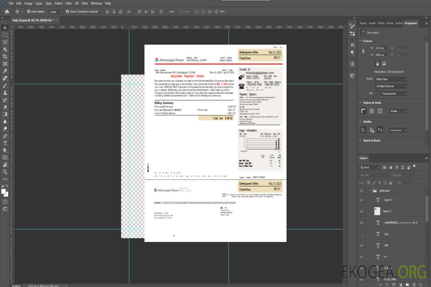This screenshot has height=287, width=431.
Task: Show the hidden 1aa layer
Action: (362, 234)
